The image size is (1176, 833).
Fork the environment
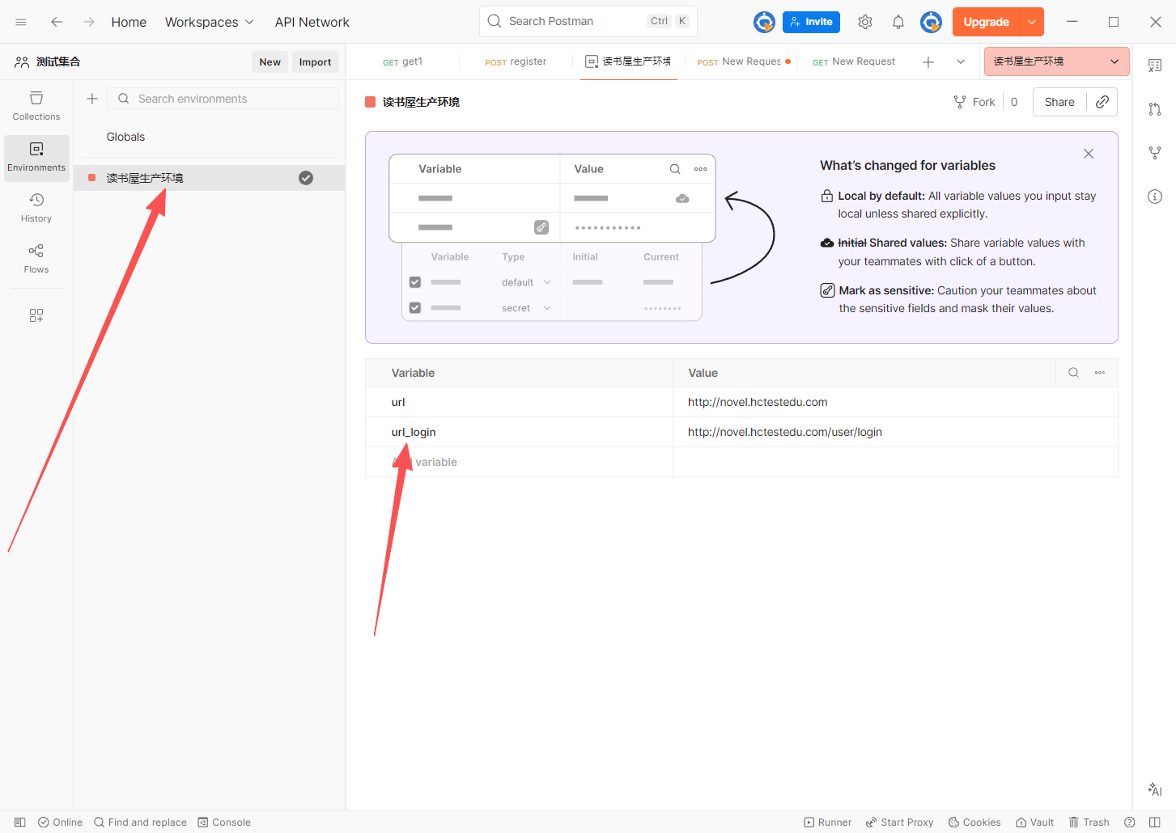974,102
